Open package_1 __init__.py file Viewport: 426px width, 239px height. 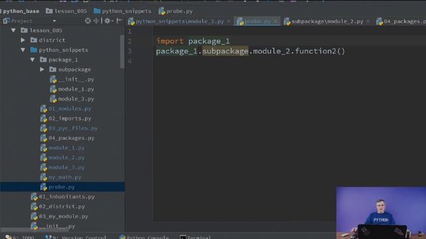(x=72, y=80)
